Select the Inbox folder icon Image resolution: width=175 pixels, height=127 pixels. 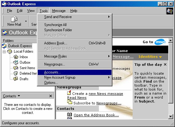(x=16, y=57)
